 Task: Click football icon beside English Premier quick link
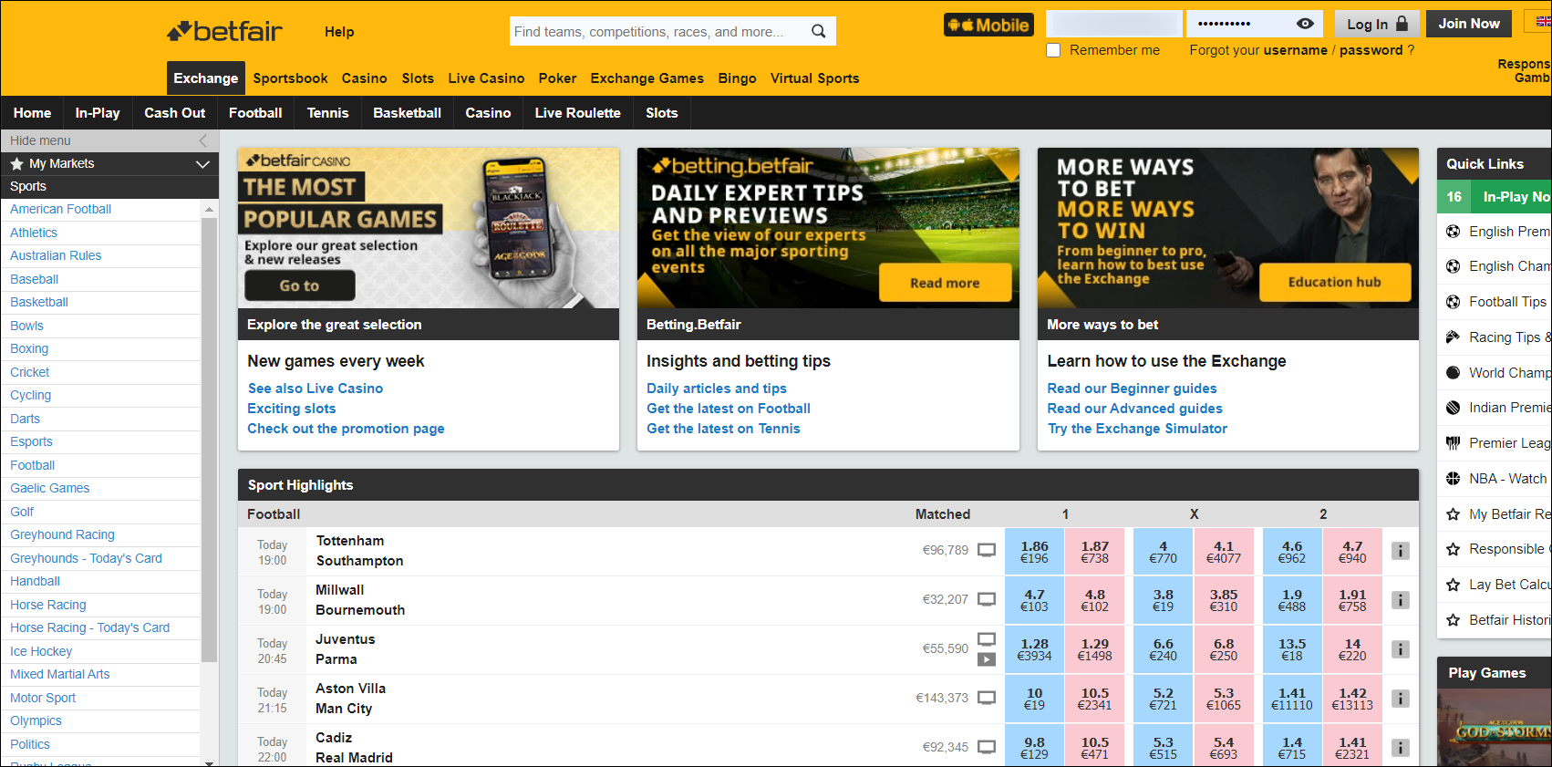1453,232
